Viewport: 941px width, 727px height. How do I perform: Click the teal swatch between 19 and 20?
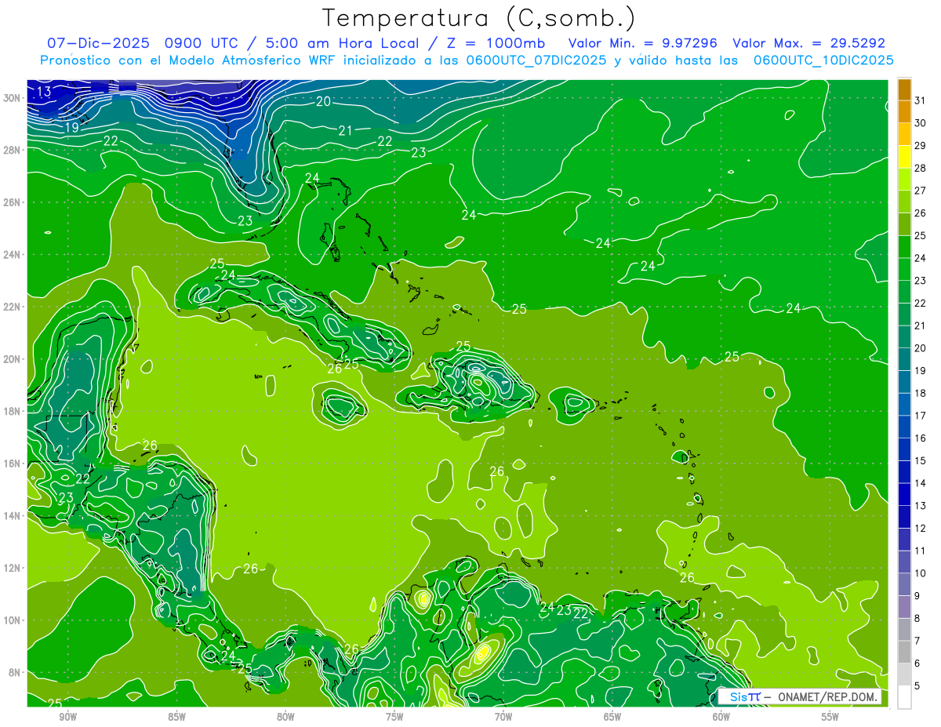[904, 360]
